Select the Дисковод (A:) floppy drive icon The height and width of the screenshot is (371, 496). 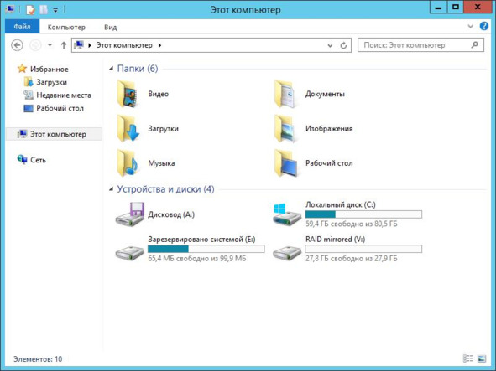(x=130, y=214)
